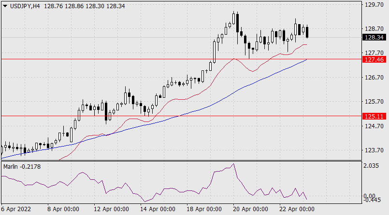
Task: Click the -0.445 oscillator scale value
Action: tap(372, 200)
